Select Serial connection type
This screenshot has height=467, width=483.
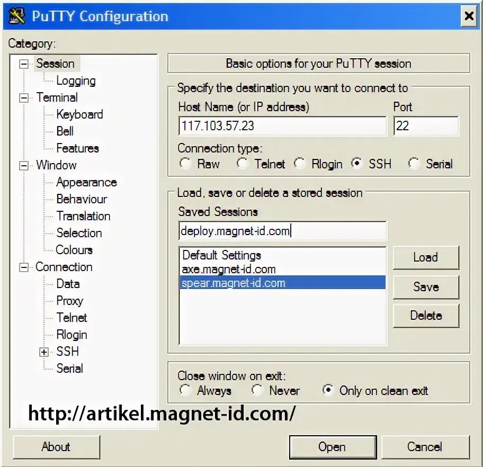[414, 163]
